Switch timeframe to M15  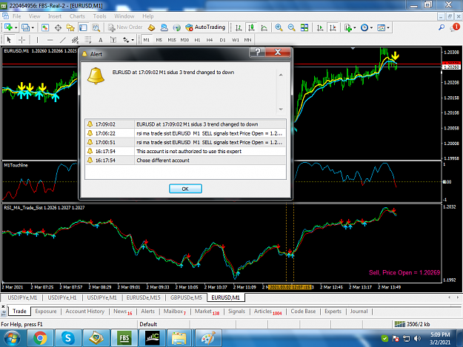[x=172, y=40]
